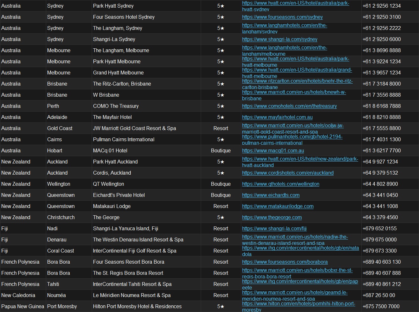Open Park Hyatt Sydney hyatt.com link

[x=296, y=6]
